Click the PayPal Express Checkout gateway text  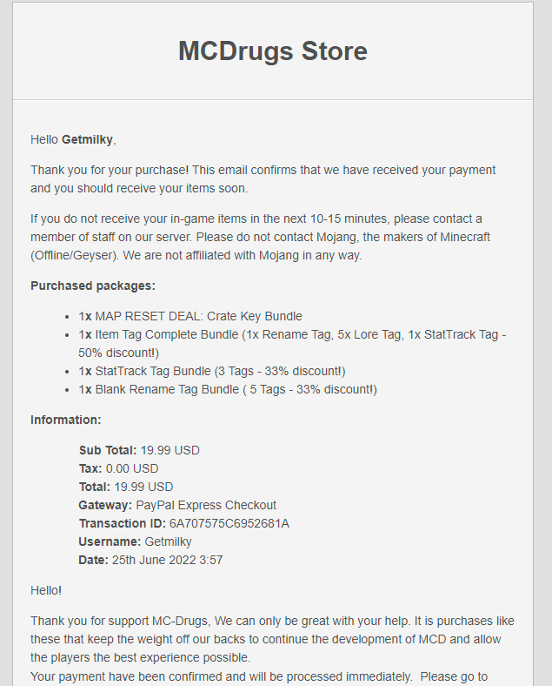[206, 505]
